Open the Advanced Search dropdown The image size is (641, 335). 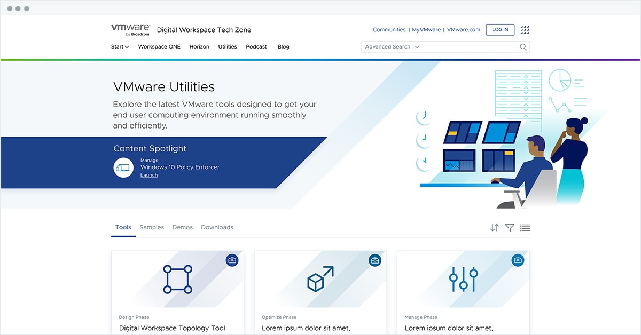click(392, 47)
